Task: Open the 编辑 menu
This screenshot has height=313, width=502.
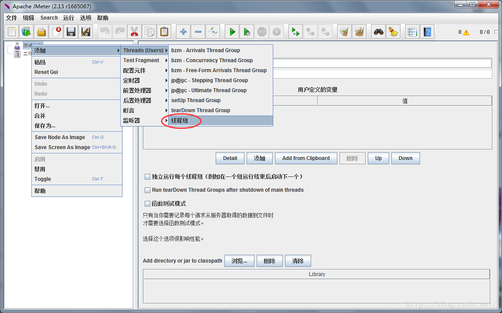Action: coord(28,18)
